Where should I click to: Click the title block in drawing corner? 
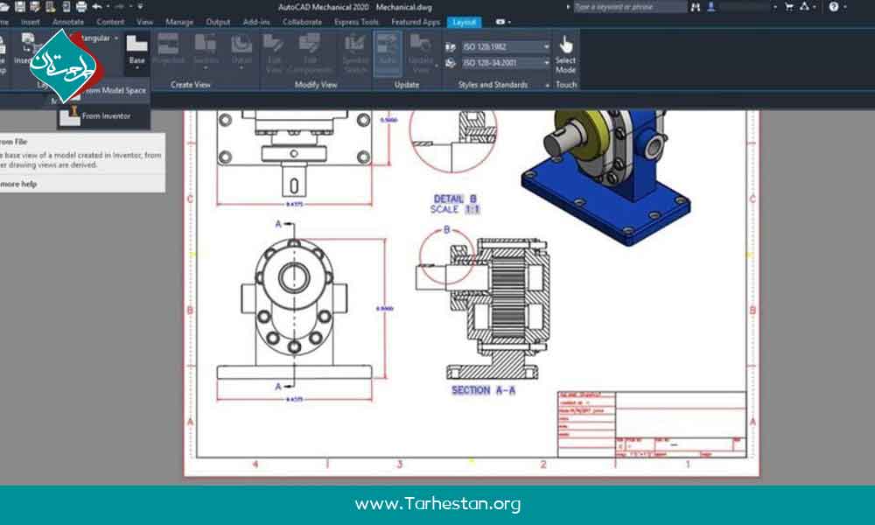pyautogui.click(x=653, y=424)
